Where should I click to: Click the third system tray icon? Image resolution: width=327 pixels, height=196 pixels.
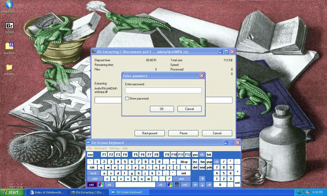[308, 192]
